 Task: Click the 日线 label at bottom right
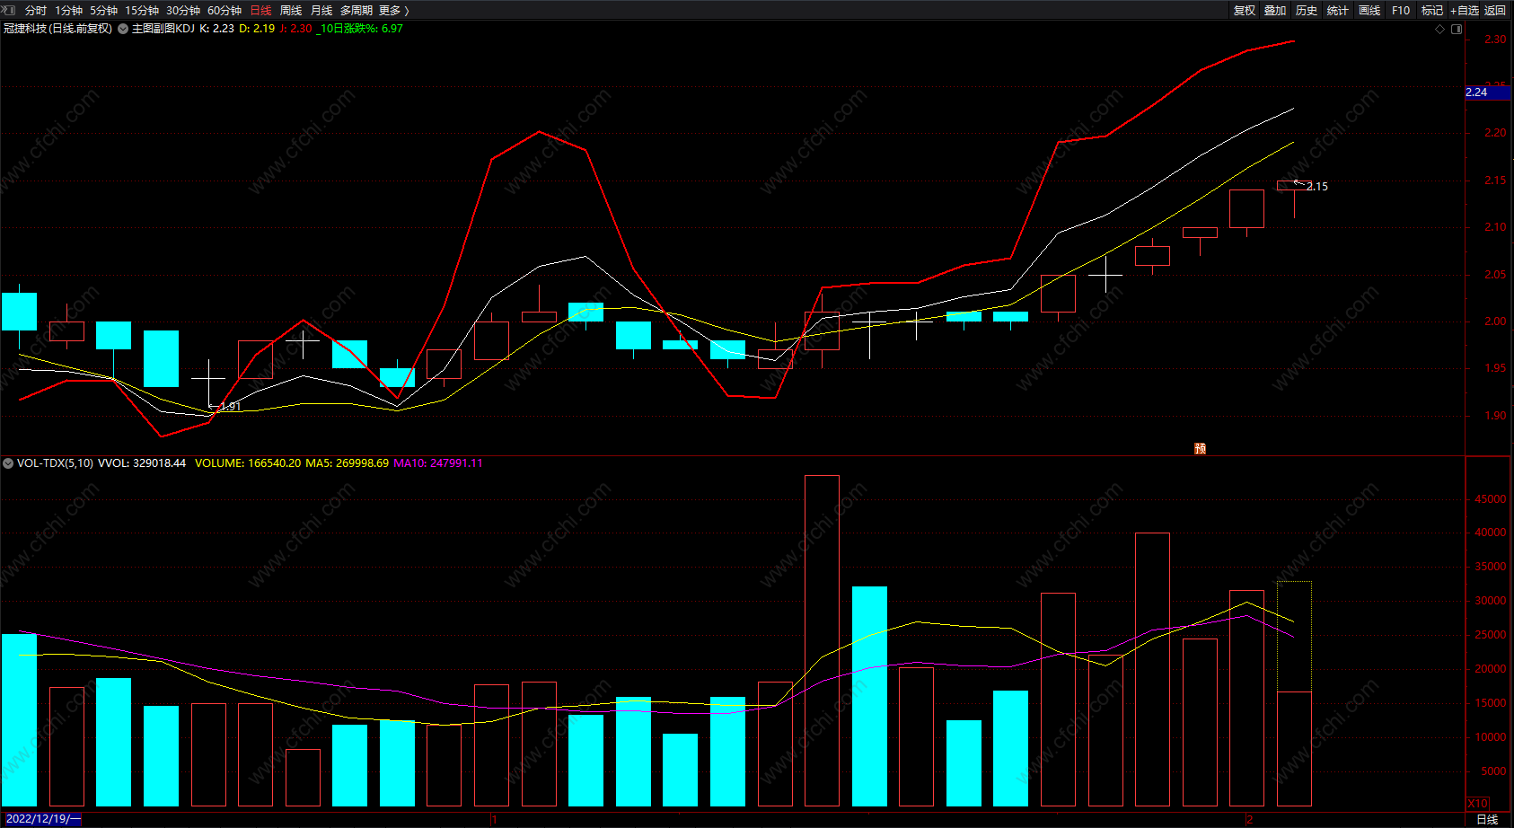point(1487,819)
